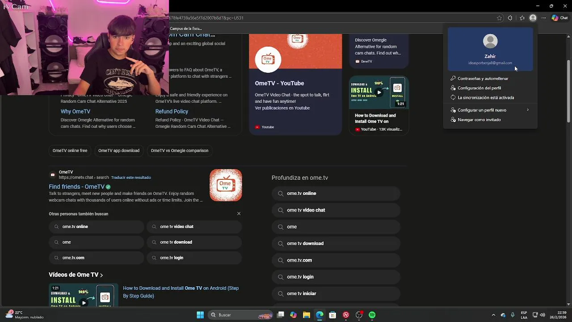
Task: Search suggestion ome.tv video chat in left box
Action: point(194,227)
